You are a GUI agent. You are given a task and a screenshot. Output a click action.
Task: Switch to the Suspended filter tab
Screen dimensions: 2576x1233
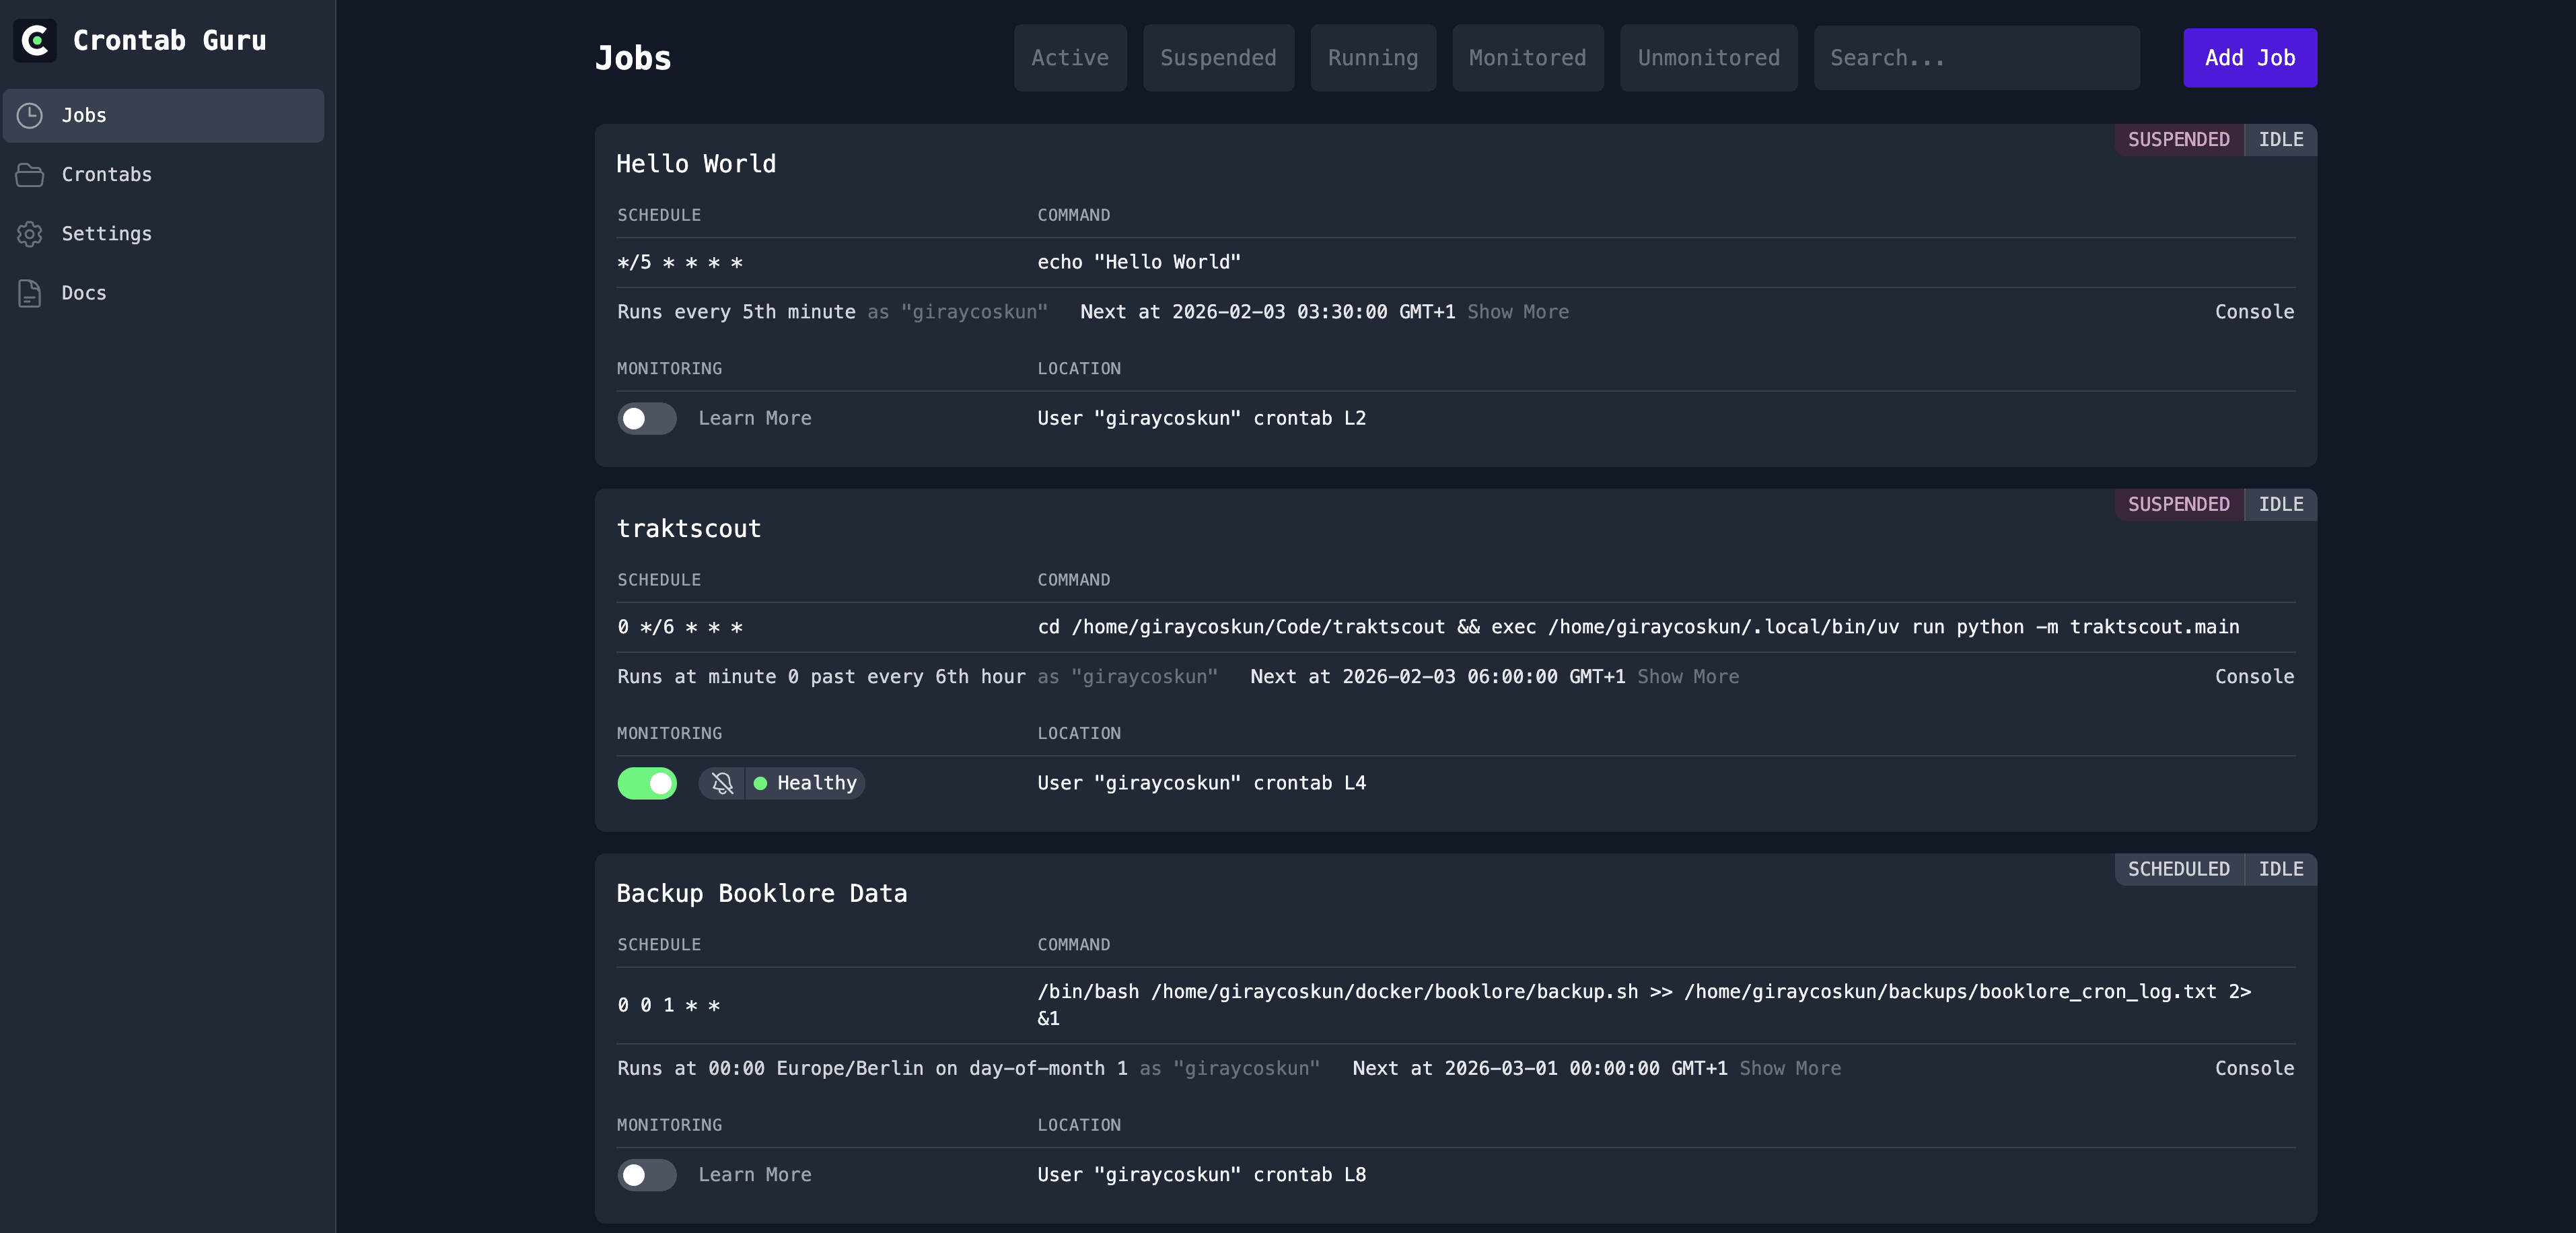(x=1218, y=57)
